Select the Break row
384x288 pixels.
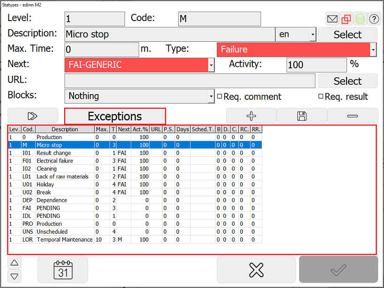point(135,192)
